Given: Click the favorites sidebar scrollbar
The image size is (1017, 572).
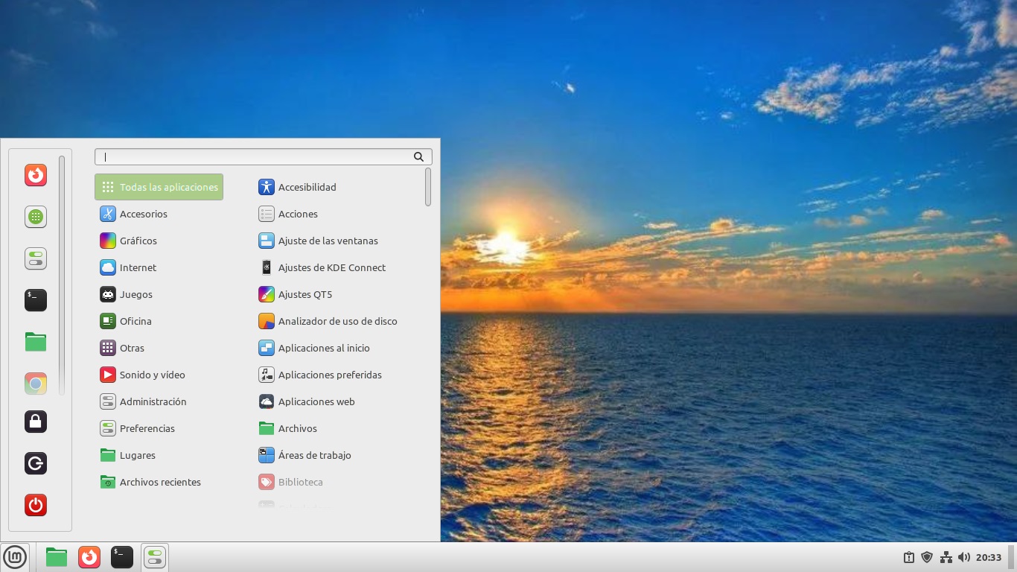Looking at the screenshot, I should pos(62,275).
